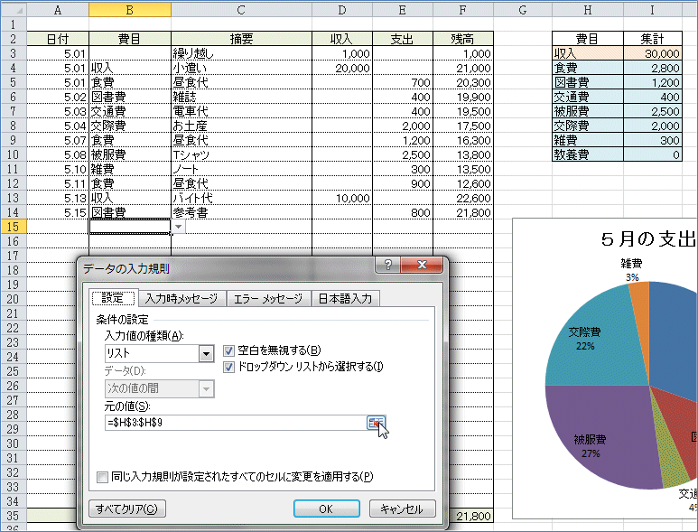Click the cell containing 雑誌
Screen dimensions: 698x532
[x=241, y=97]
